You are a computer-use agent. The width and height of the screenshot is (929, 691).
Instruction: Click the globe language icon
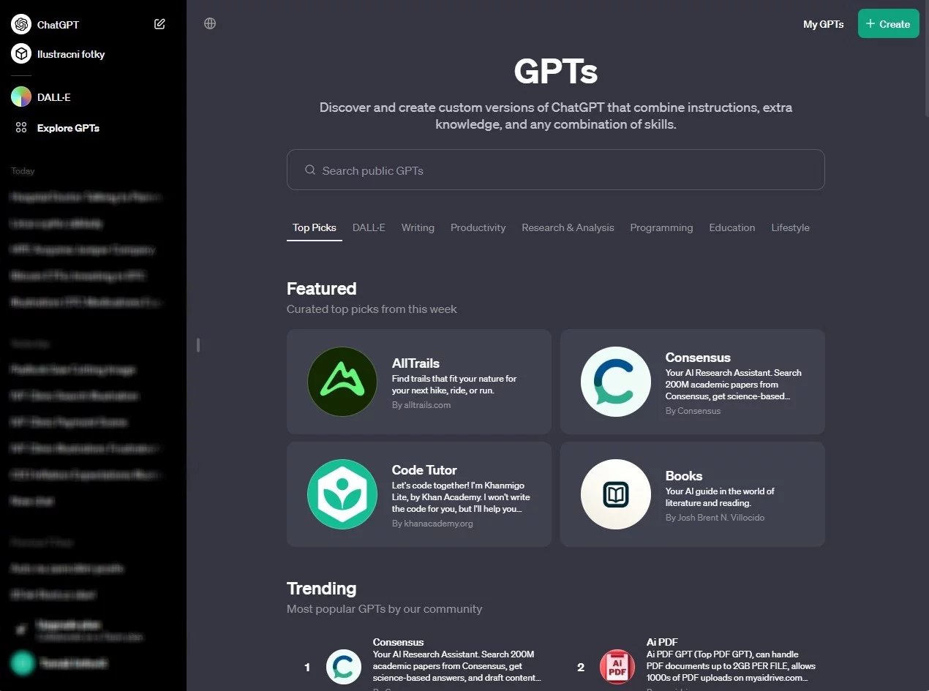click(x=210, y=23)
